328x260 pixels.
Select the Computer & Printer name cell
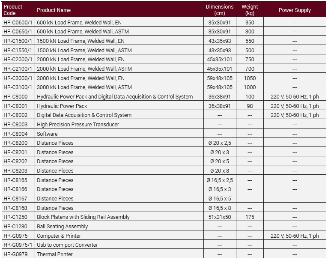point(59,236)
